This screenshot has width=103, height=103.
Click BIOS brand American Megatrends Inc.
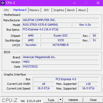pyautogui.click(x=60, y=57)
